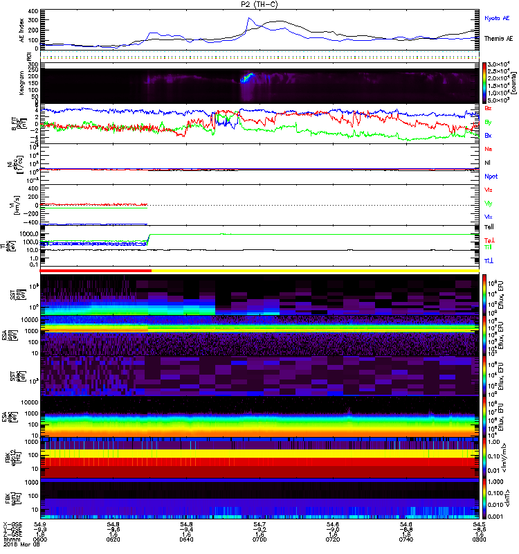Click the Keogram counts color bar
Viewport: 519px width, 554px height.
pyautogui.click(x=484, y=83)
